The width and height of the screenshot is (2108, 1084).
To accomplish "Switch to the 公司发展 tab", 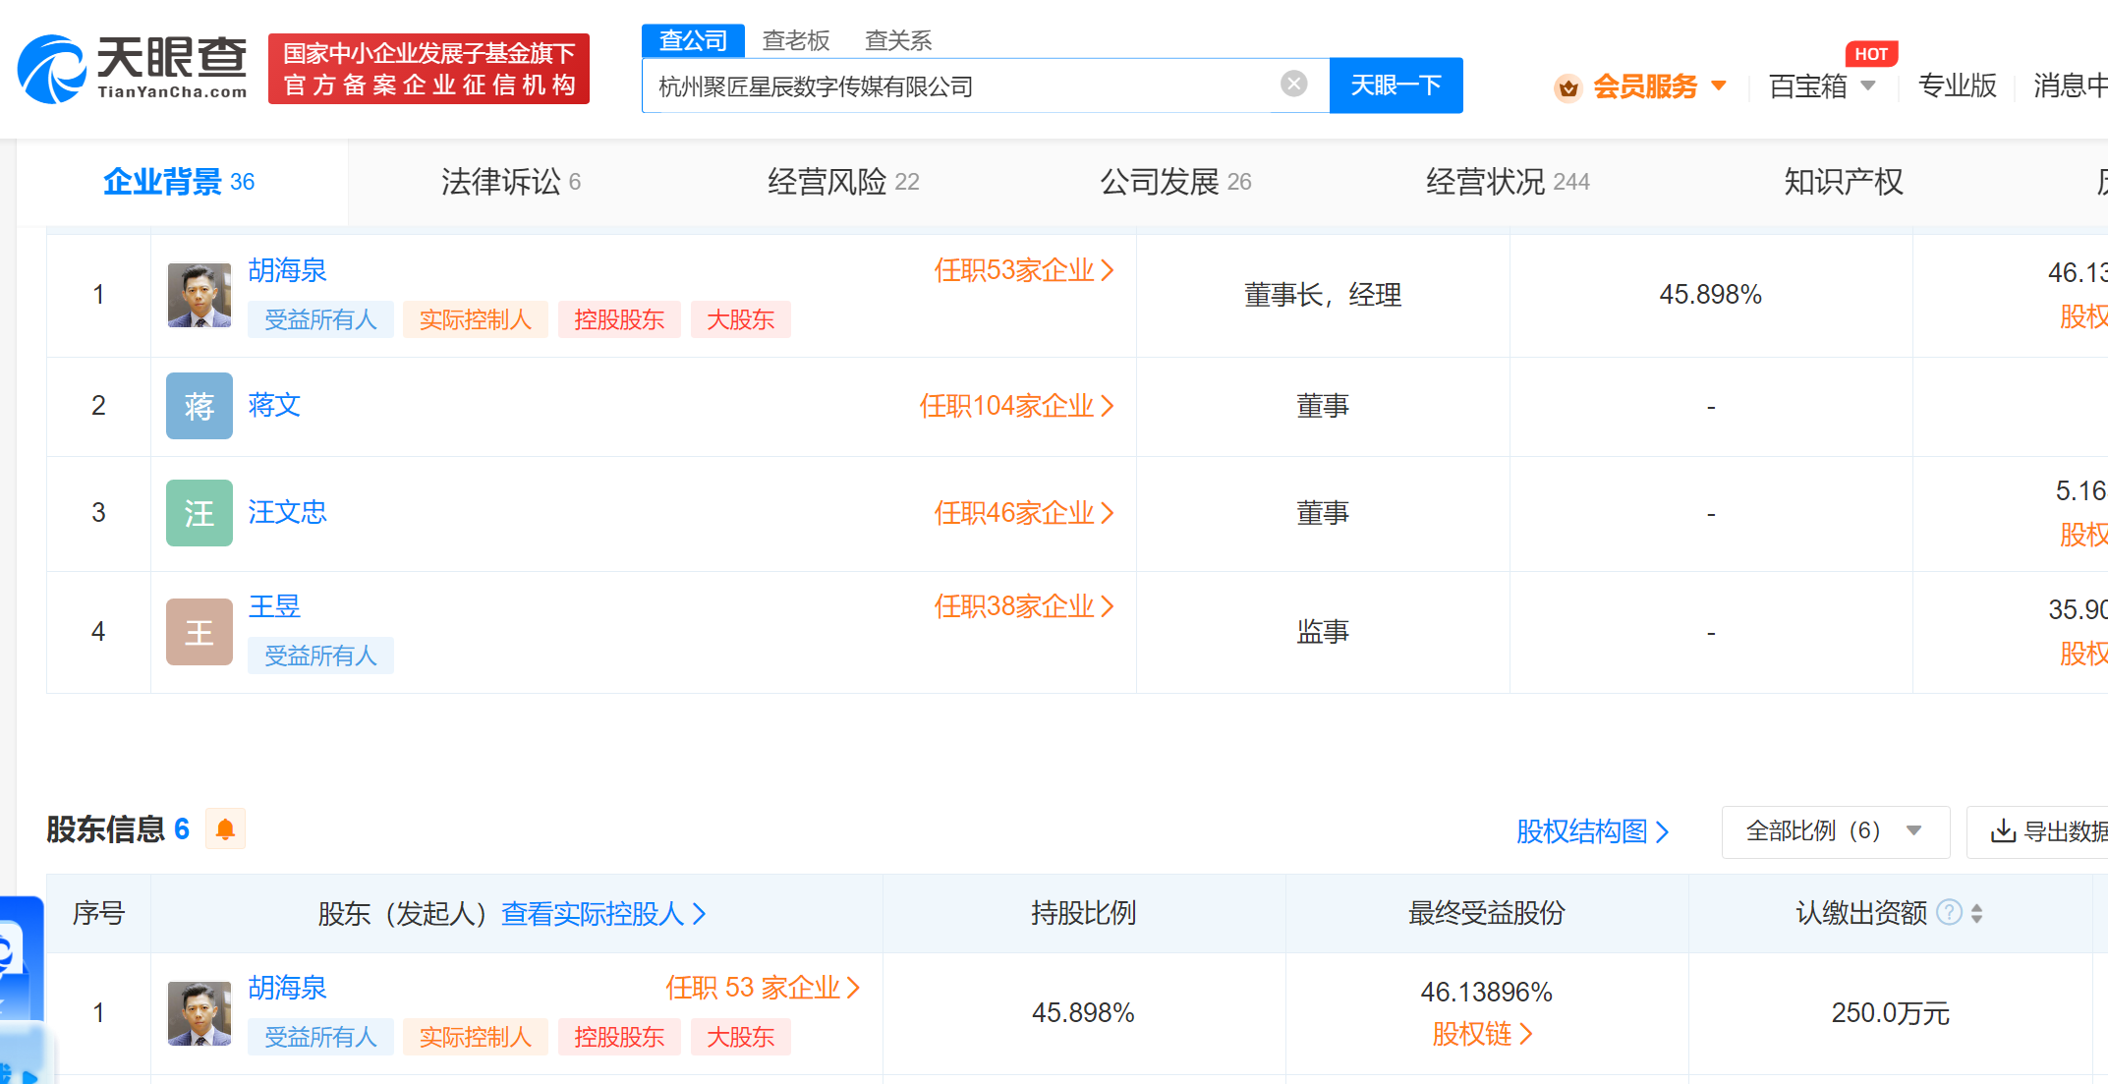I will pos(1175,182).
